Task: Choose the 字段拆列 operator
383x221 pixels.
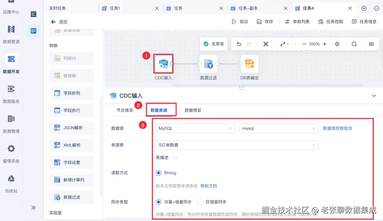Action: [71, 93]
